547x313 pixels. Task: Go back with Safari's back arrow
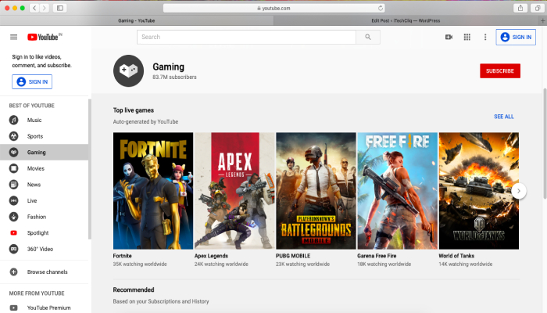34,8
